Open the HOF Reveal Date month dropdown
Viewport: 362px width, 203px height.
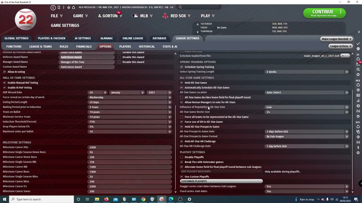tap(127, 92)
